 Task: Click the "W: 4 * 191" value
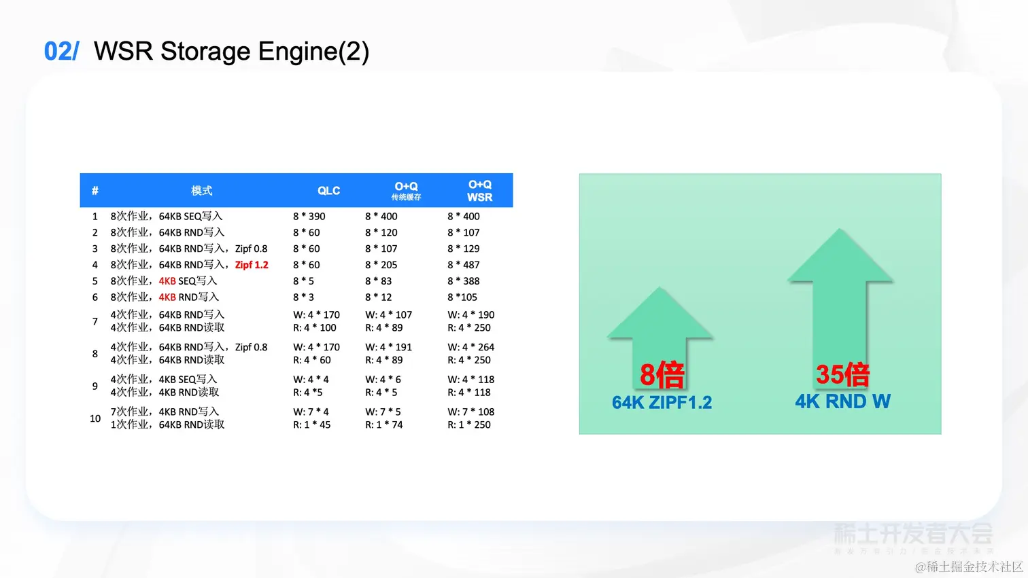389,347
